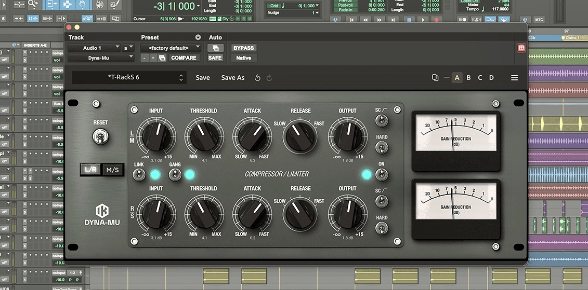Switch to preset slot B
The width and height of the screenshot is (588, 290).
(x=468, y=78)
